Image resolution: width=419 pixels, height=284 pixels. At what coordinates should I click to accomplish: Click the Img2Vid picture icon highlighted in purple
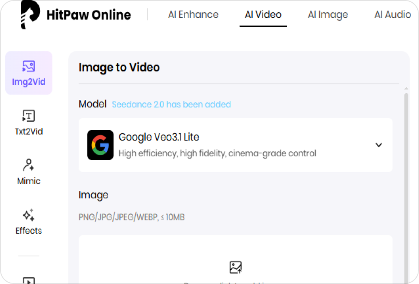[28, 66]
